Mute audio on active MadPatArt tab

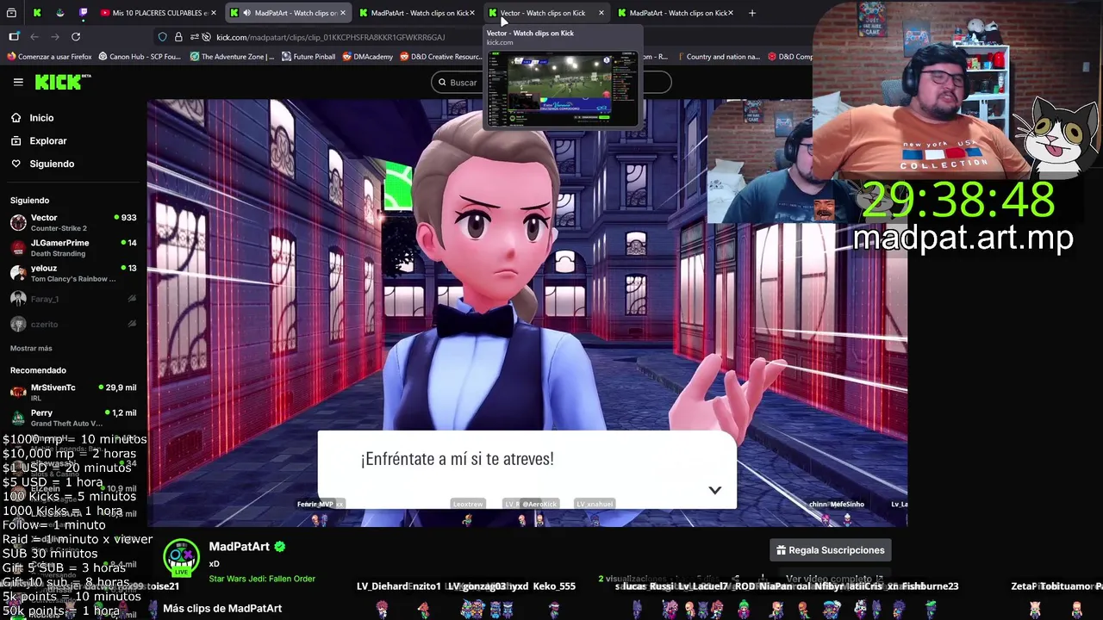pos(246,13)
